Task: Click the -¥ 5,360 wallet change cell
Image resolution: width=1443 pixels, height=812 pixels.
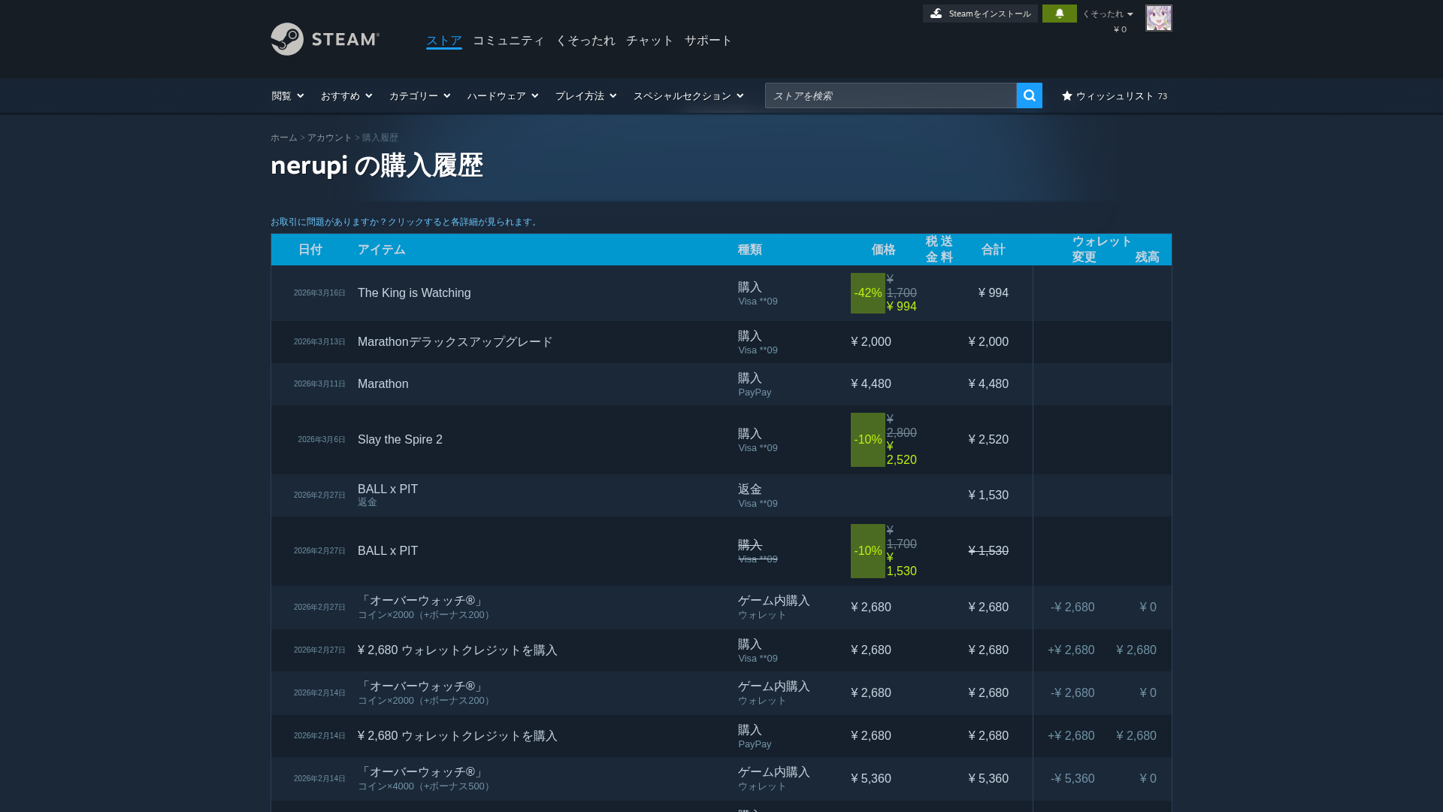Action: (x=1072, y=779)
